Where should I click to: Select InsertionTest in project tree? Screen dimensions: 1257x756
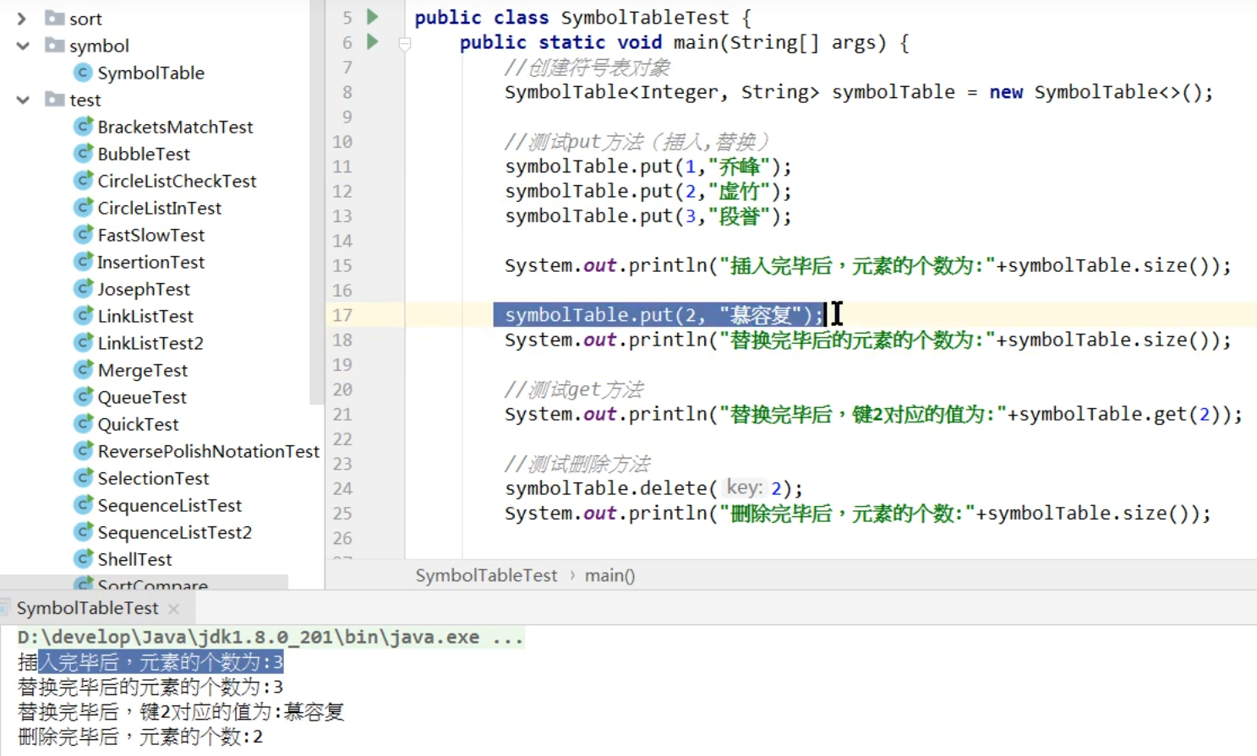(x=150, y=262)
